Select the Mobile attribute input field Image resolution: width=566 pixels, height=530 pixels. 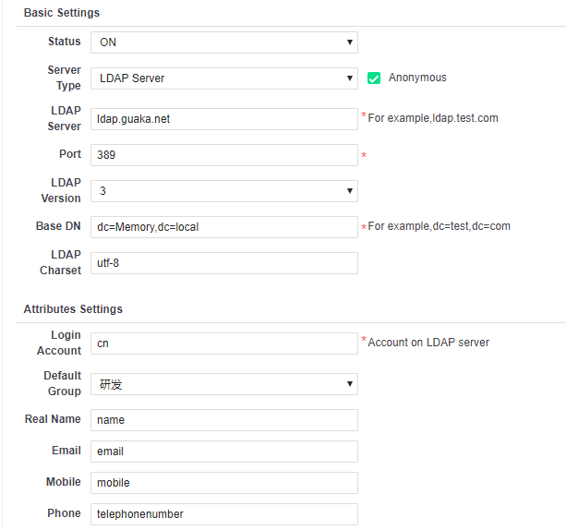click(224, 483)
